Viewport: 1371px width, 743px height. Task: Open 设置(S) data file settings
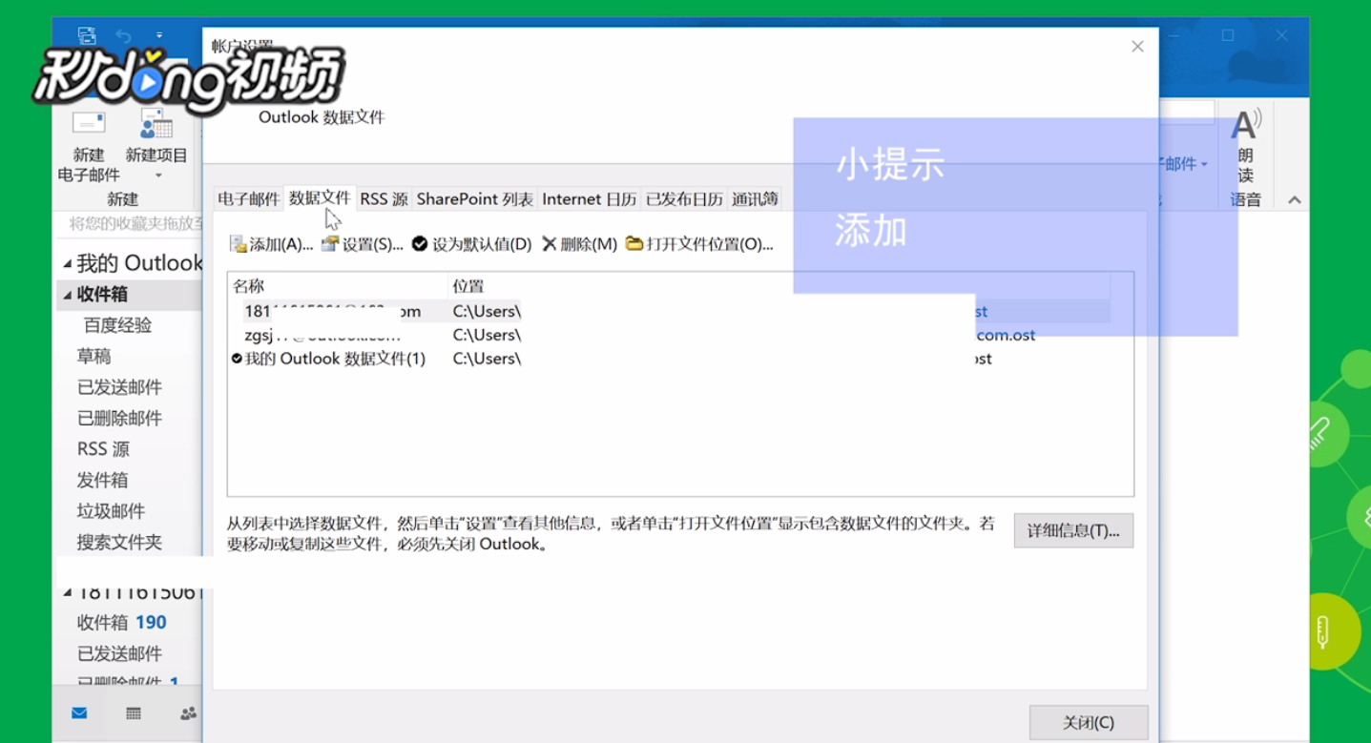click(363, 244)
